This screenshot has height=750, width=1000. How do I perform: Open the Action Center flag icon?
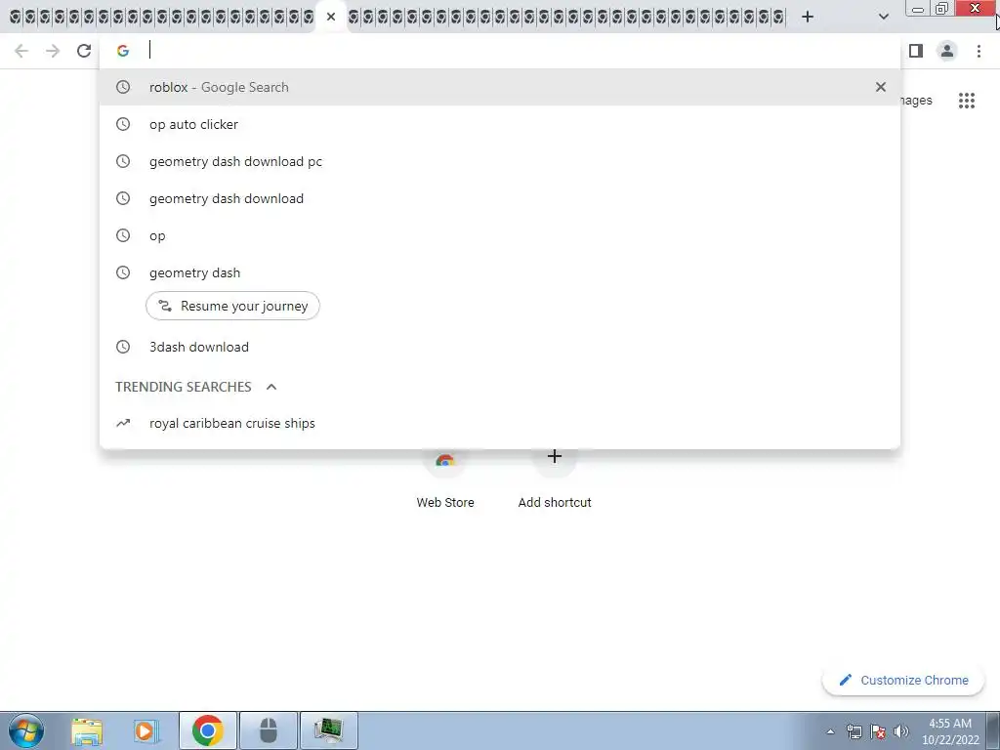click(x=878, y=731)
